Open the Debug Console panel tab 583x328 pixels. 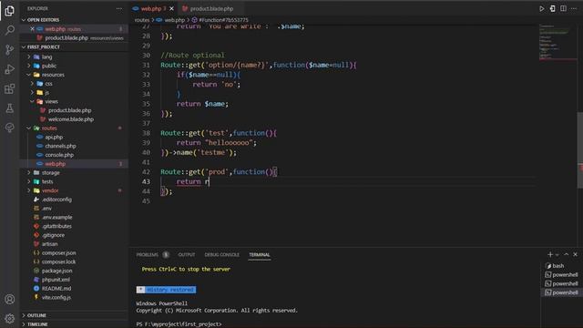click(221, 255)
